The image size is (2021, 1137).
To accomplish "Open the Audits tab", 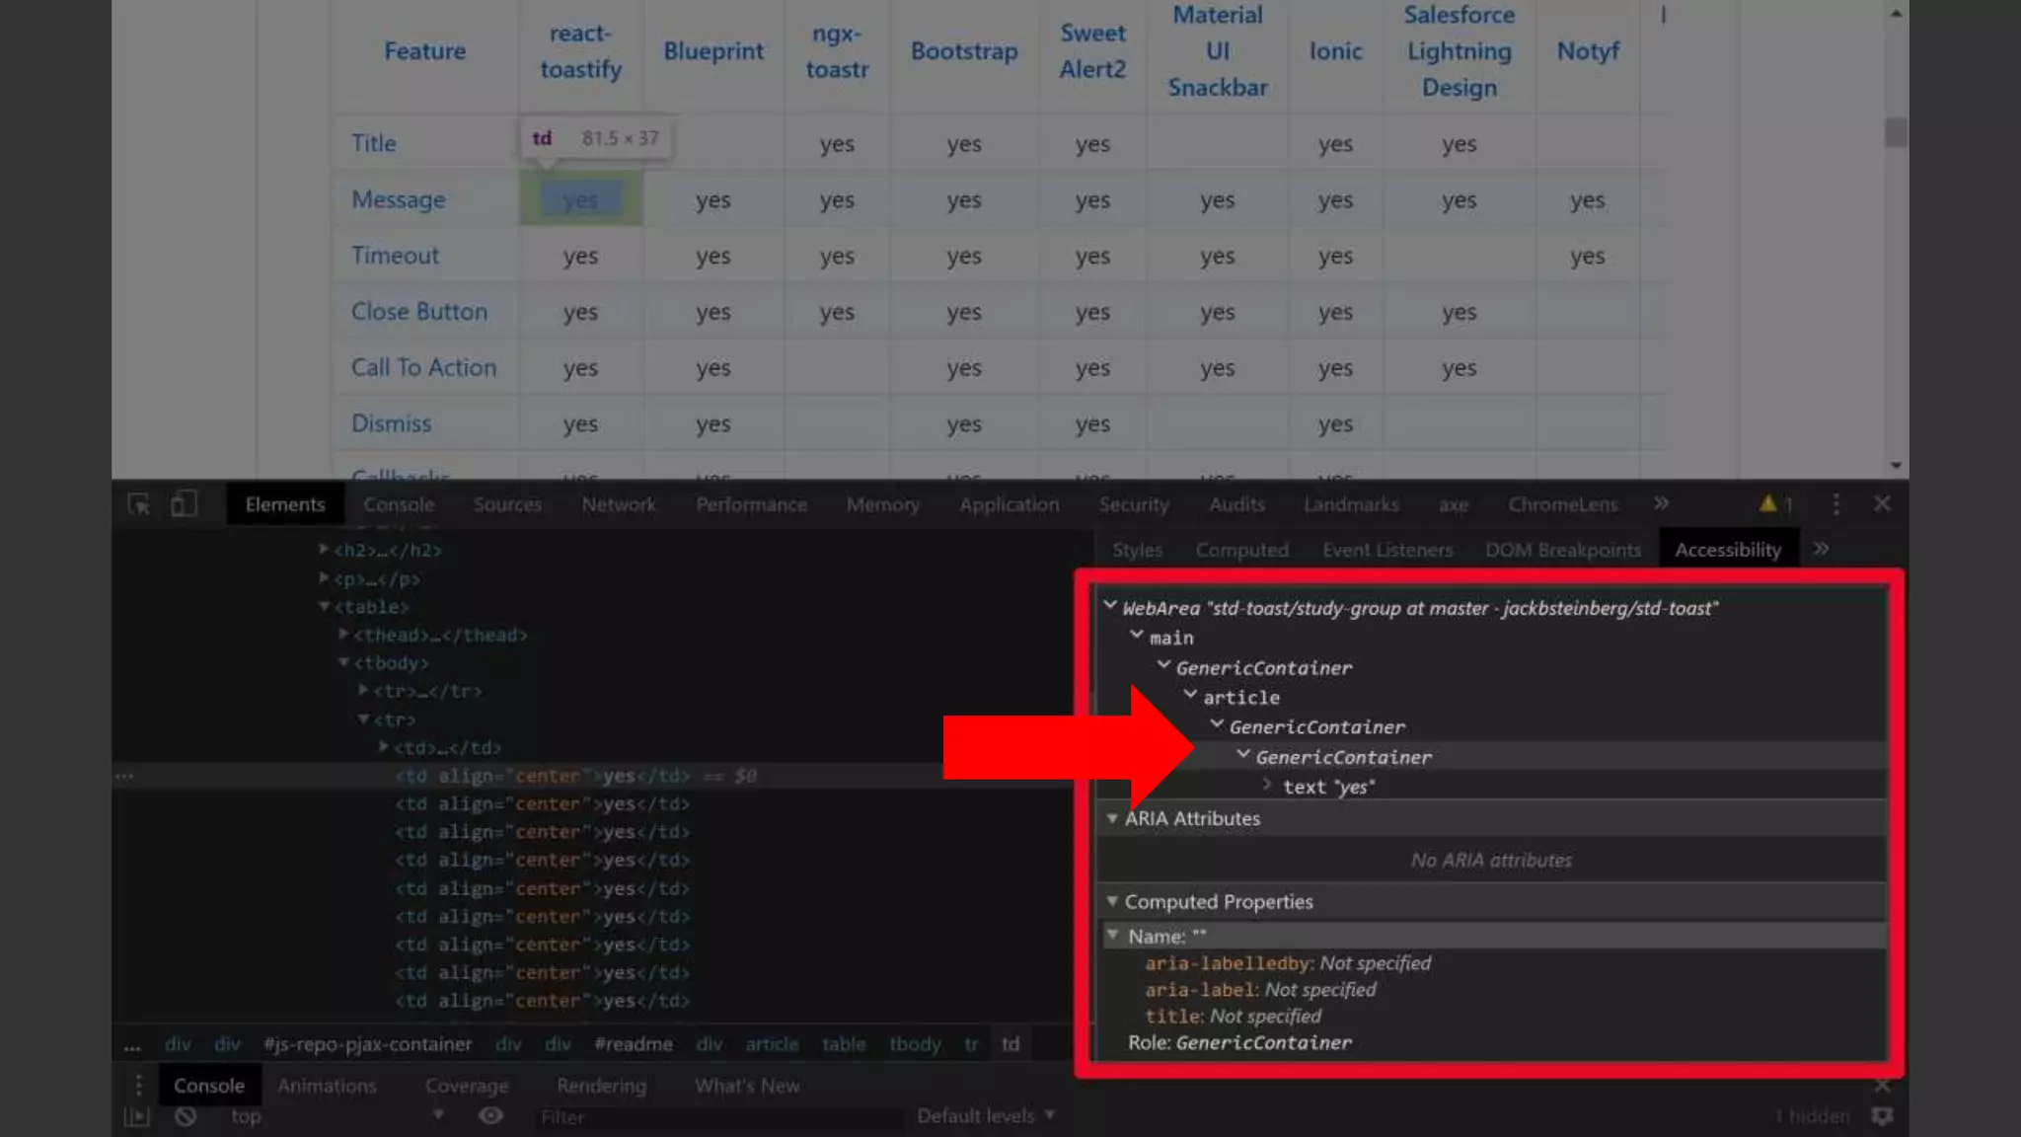I will tap(1236, 504).
